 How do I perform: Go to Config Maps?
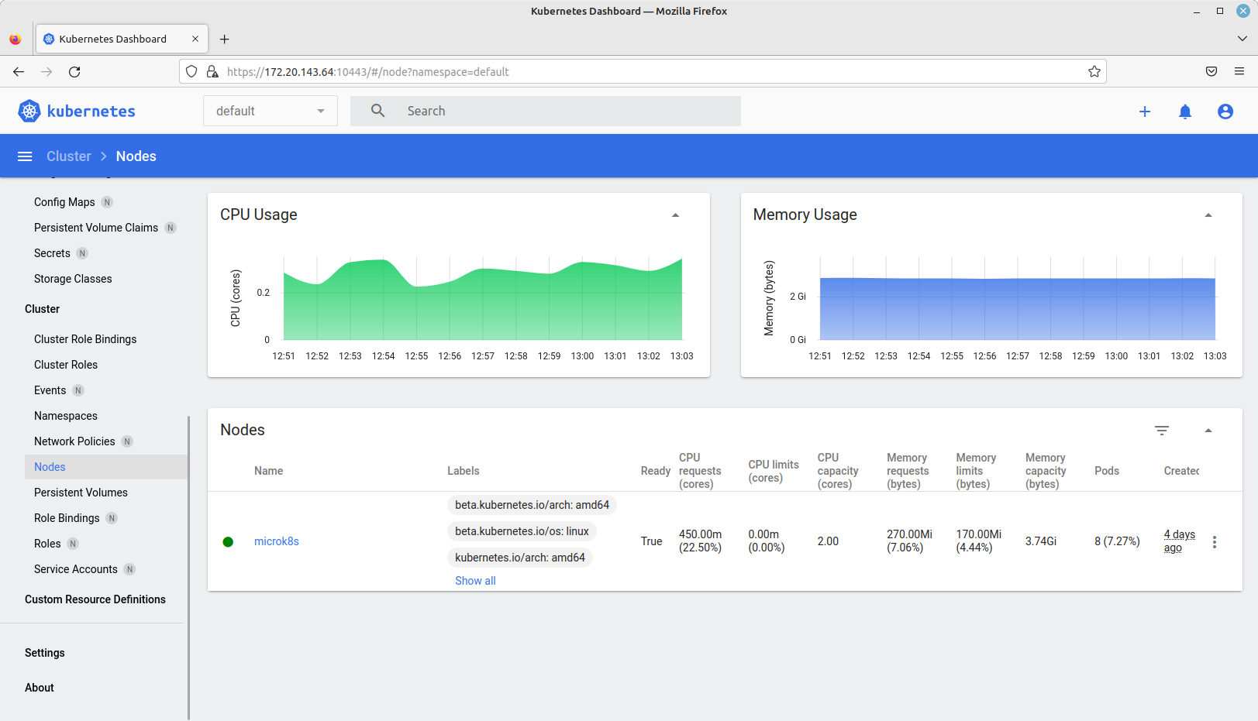point(64,202)
